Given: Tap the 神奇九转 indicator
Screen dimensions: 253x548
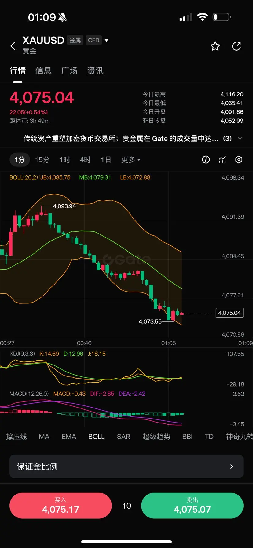Looking at the screenshot, I should 239,437.
